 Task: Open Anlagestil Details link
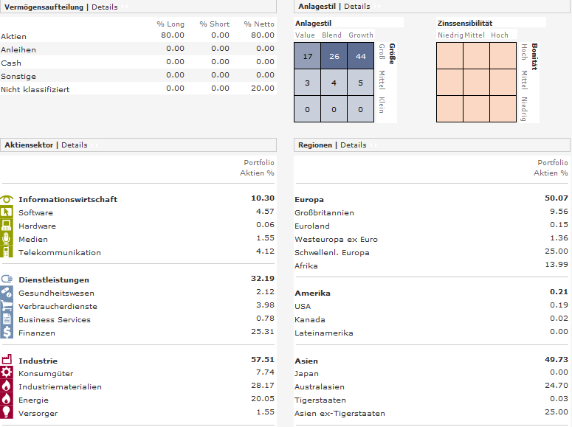(x=356, y=6)
